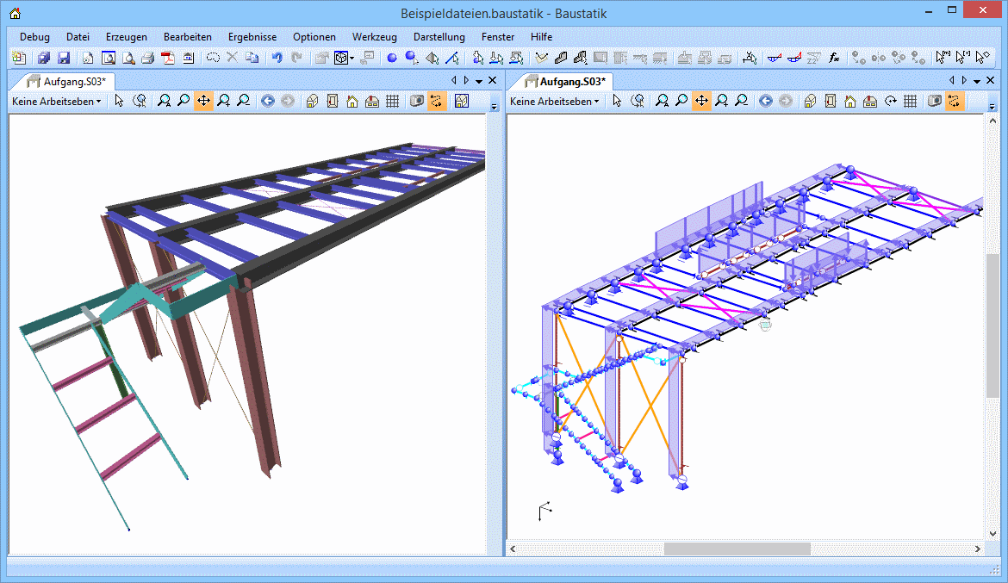Close the right Aufgang.S03* tab panel
Viewport: 1008px width, 583px height.
coord(992,80)
